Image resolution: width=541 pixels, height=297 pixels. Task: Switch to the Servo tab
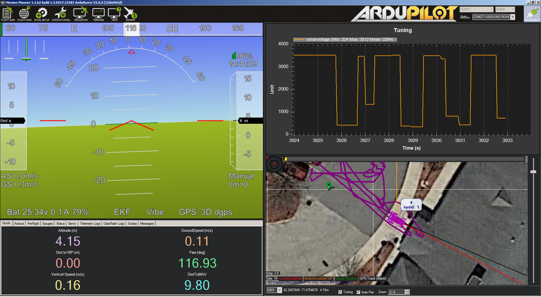coord(72,224)
